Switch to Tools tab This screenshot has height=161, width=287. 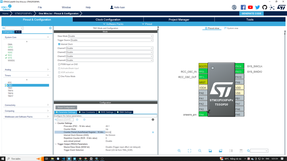coord(250,19)
